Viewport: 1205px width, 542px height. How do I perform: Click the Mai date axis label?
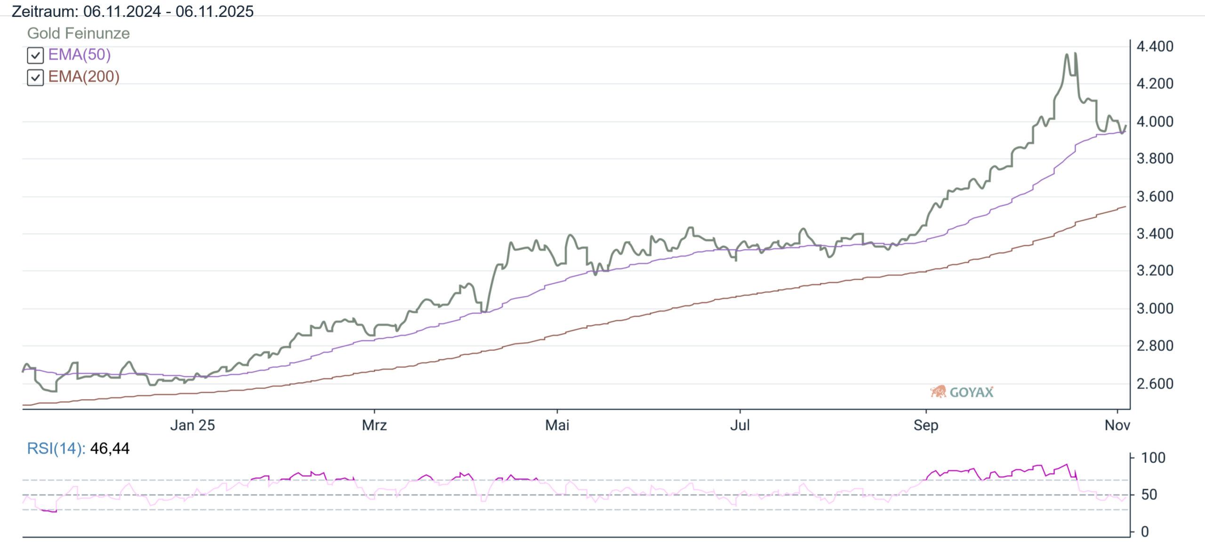click(557, 425)
